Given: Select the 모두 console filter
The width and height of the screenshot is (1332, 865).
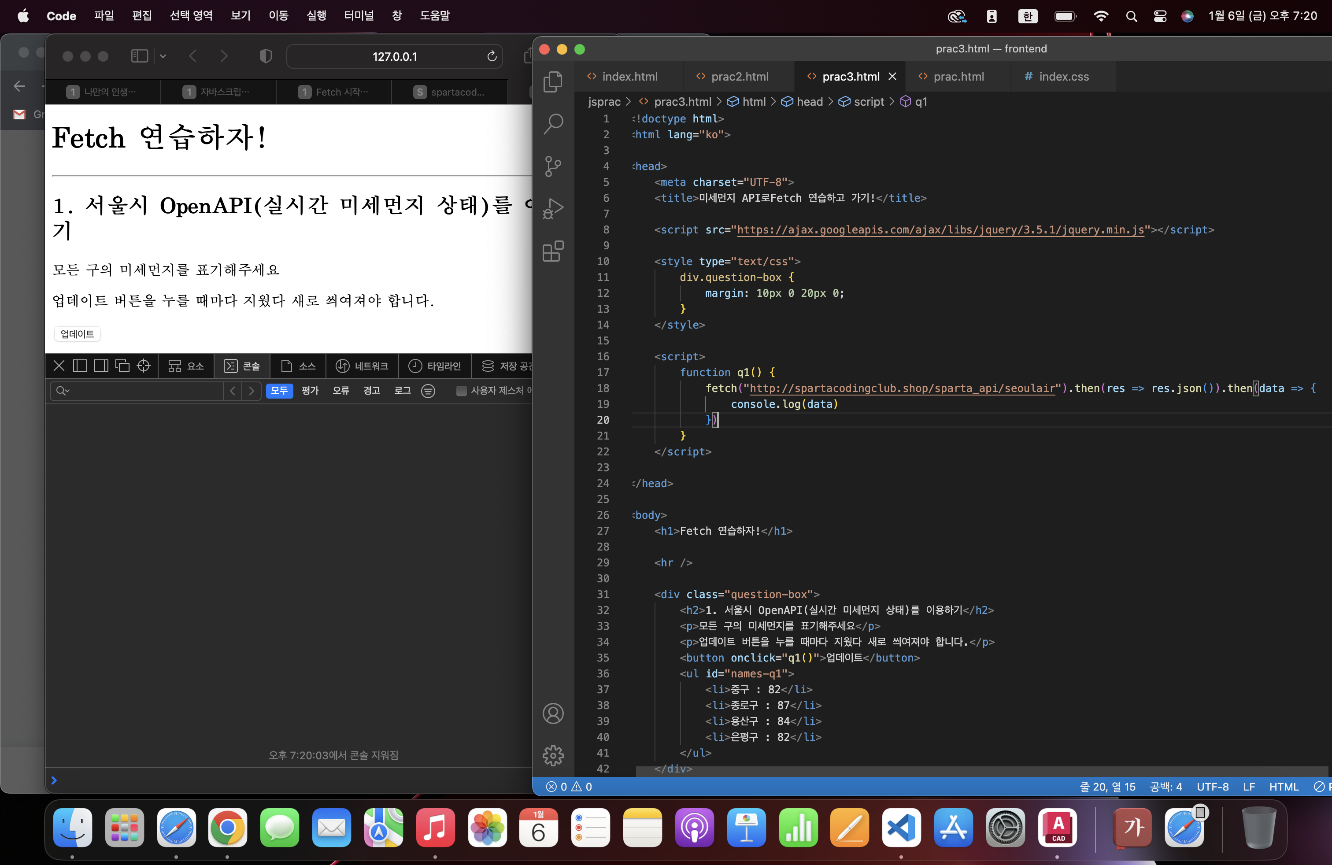Looking at the screenshot, I should (279, 391).
